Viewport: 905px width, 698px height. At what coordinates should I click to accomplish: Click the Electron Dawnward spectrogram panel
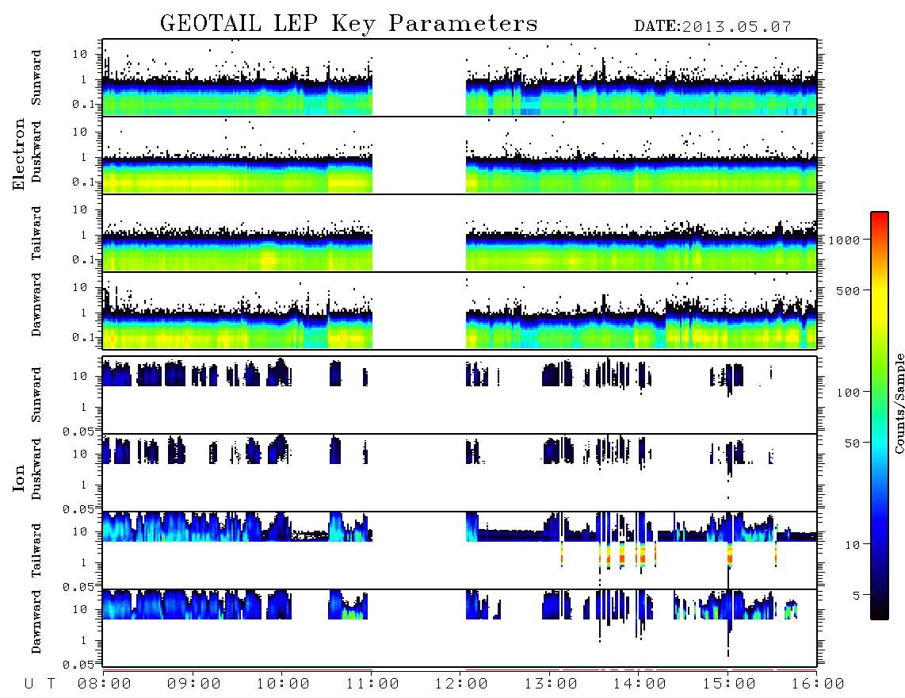tap(460, 310)
